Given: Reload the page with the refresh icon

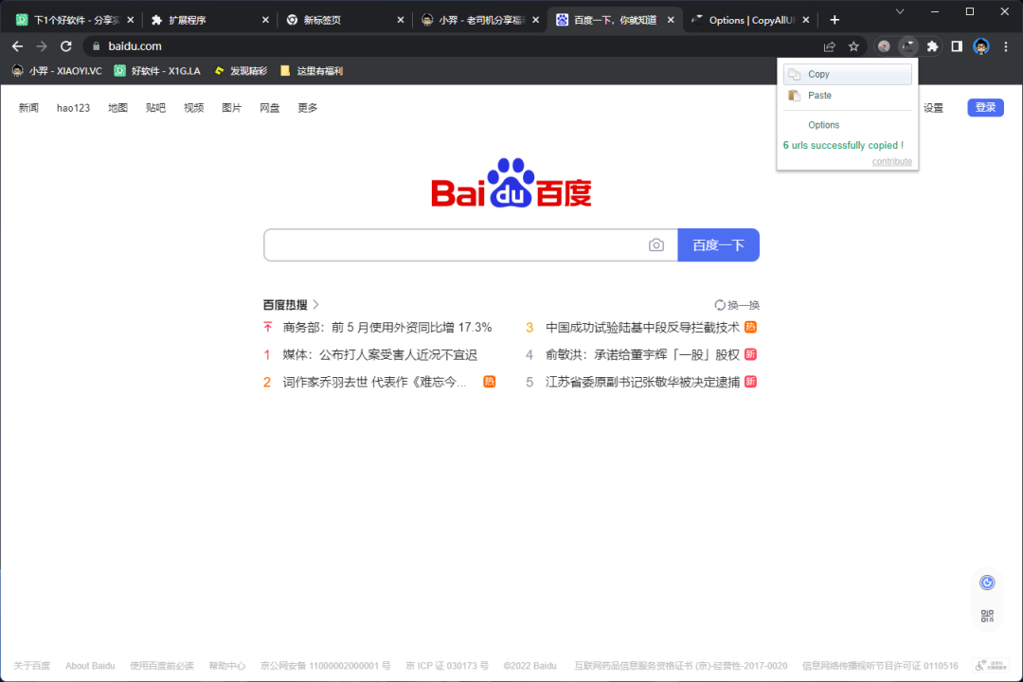Looking at the screenshot, I should [65, 45].
